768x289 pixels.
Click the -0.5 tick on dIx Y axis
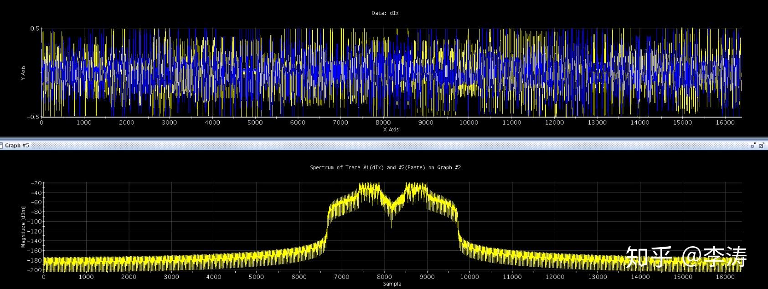[33, 117]
